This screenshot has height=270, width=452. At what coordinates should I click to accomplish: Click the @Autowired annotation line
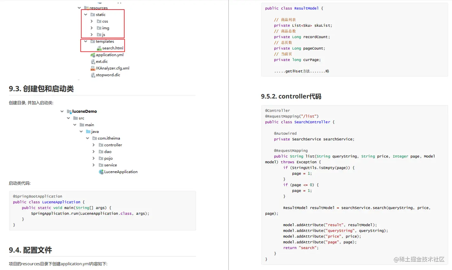[x=285, y=133]
